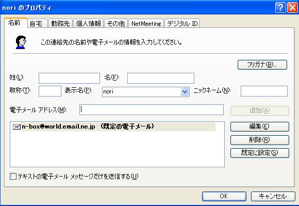Go to the 個人情報 tab
Viewport: 299px width, 206px height.
coord(89,23)
